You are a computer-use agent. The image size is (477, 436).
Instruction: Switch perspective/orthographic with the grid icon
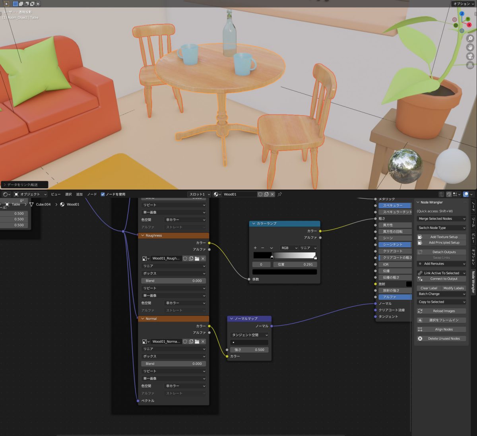click(x=470, y=65)
